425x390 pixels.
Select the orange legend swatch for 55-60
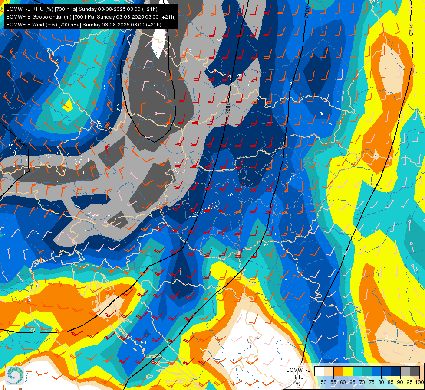pos(338,371)
